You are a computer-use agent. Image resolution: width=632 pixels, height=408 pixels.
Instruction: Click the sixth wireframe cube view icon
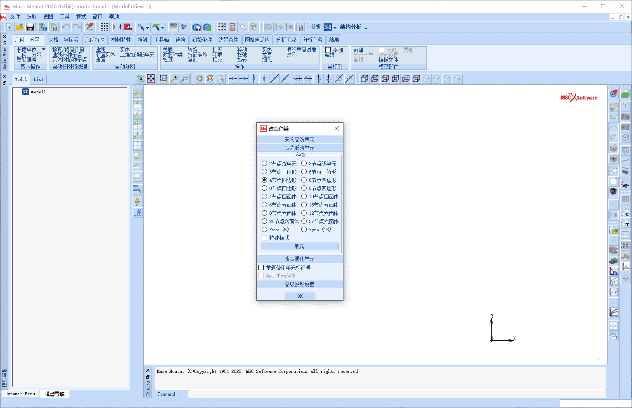(x=416, y=78)
